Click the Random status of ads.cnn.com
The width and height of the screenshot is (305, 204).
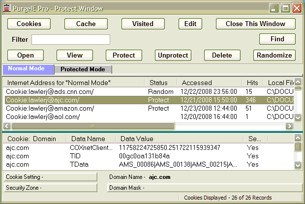(x=161, y=91)
